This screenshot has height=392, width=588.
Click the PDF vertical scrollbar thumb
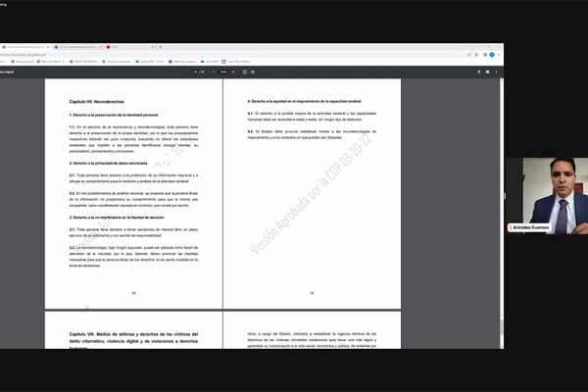point(502,326)
